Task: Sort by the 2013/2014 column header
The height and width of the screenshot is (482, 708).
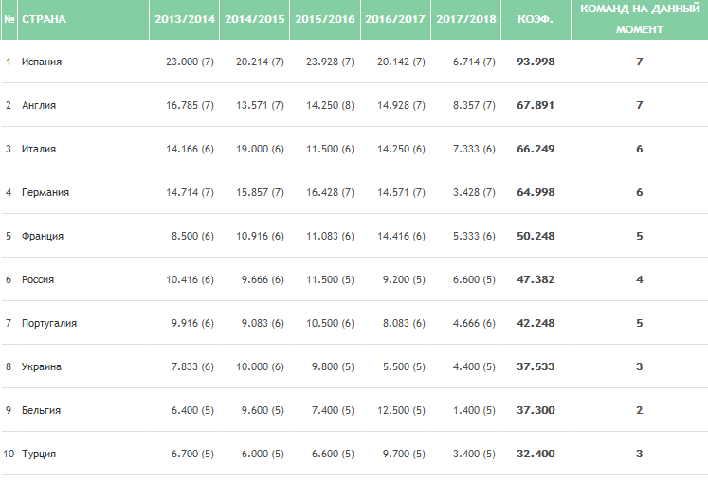Action: (183, 19)
